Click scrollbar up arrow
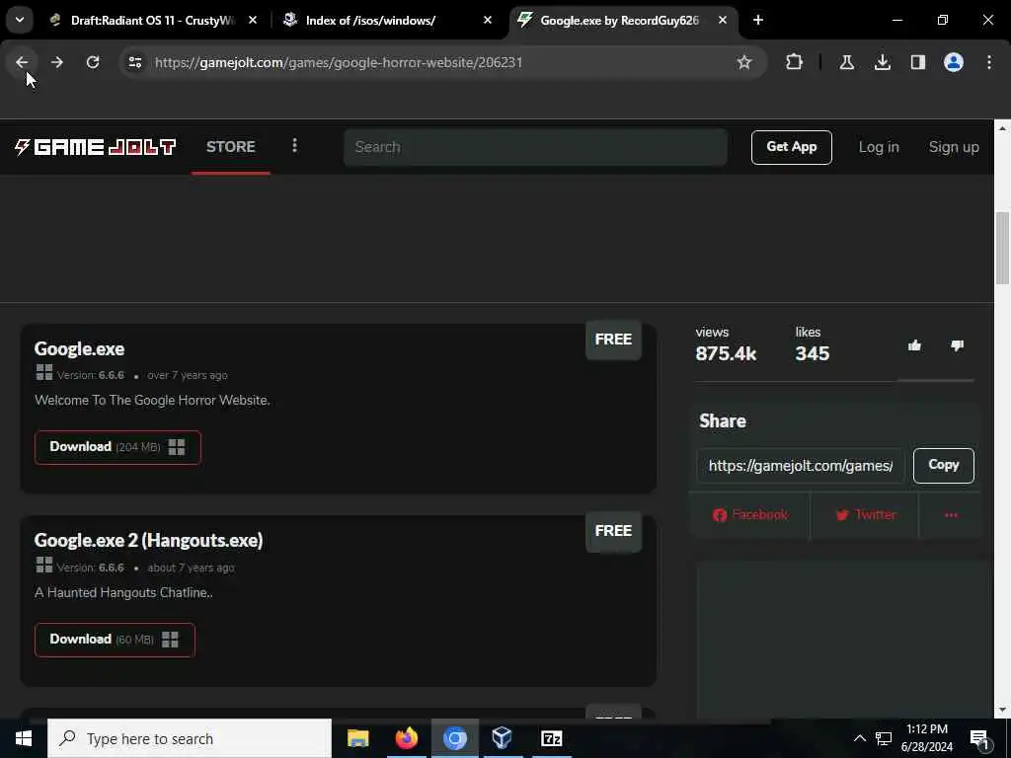1011x758 pixels. point(1002,128)
